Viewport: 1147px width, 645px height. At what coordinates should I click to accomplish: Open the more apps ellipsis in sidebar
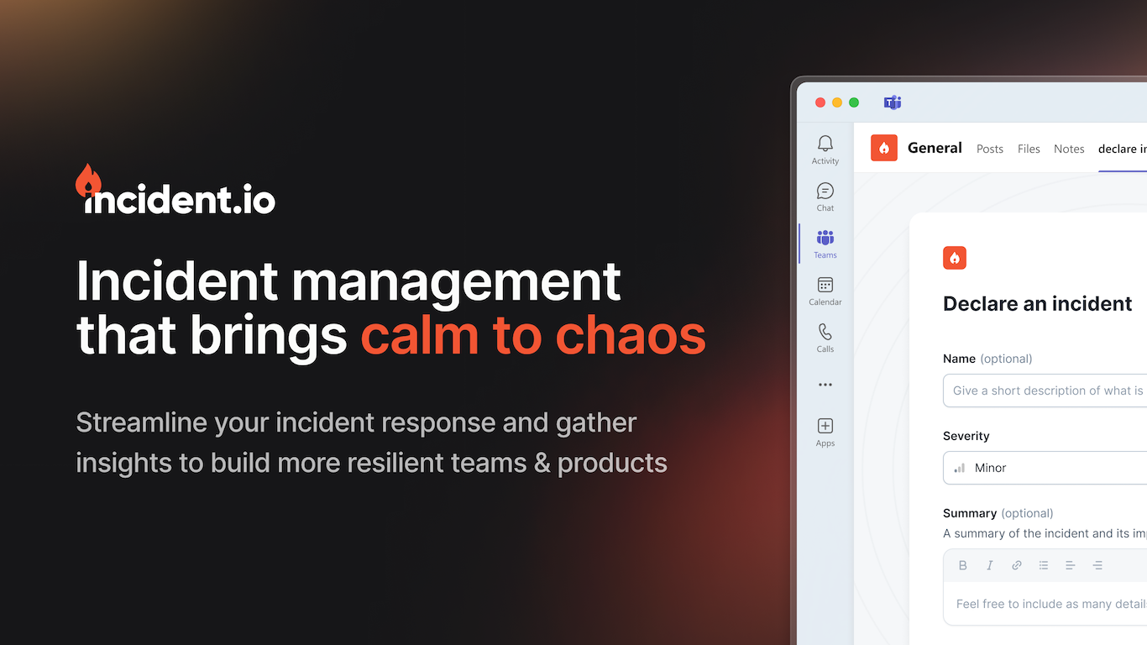coord(825,385)
